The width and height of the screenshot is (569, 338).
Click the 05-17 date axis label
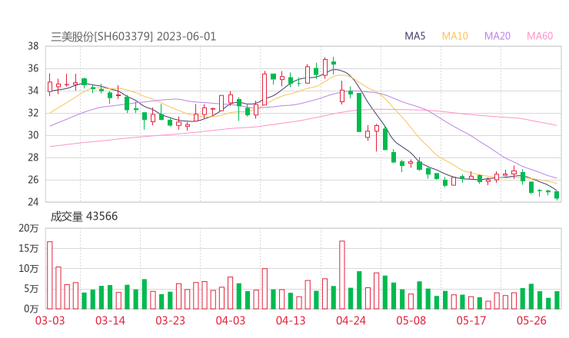[x=471, y=320]
